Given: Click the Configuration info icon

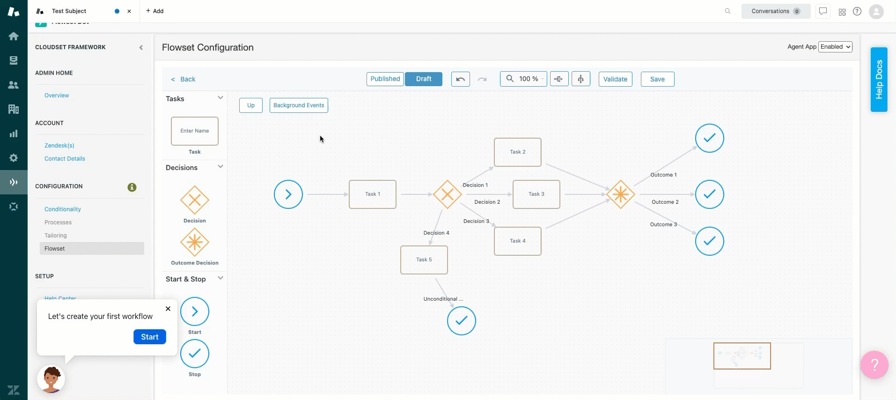Looking at the screenshot, I should [x=132, y=187].
